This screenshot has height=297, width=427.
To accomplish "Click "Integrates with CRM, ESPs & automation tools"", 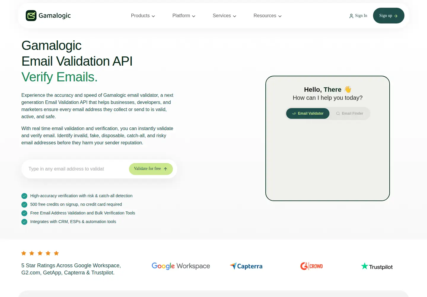I will pyautogui.click(x=73, y=222).
